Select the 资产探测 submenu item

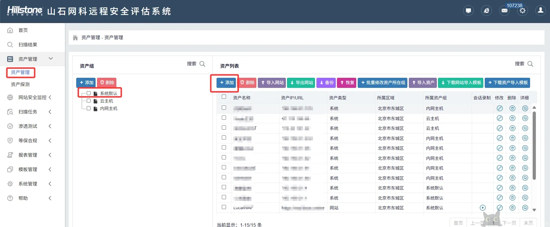click(x=20, y=84)
